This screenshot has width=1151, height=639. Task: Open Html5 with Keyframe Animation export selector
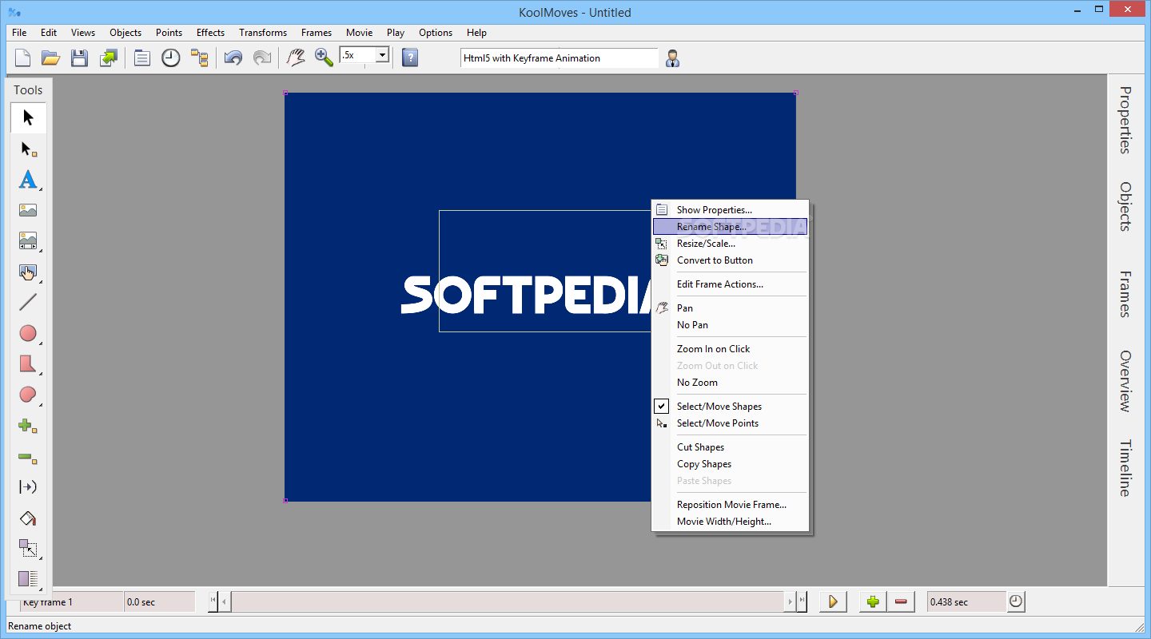coord(560,58)
